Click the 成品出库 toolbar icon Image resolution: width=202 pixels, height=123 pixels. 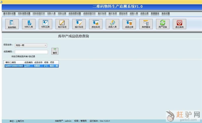129,24
